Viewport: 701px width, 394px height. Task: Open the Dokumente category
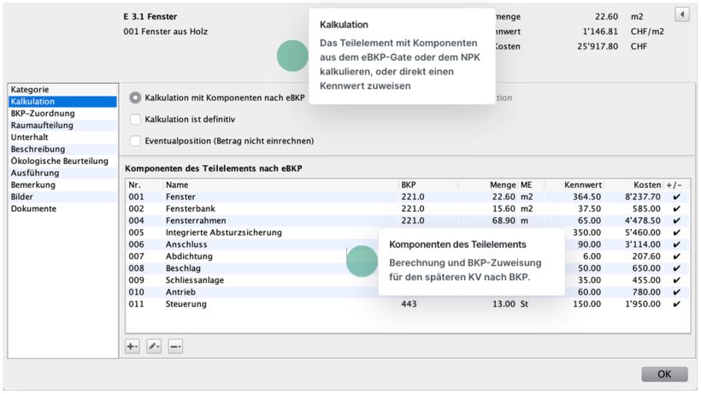(33, 209)
